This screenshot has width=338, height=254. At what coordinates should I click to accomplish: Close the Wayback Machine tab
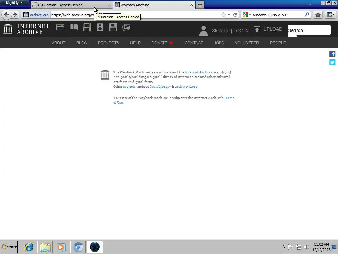[x=192, y=5]
